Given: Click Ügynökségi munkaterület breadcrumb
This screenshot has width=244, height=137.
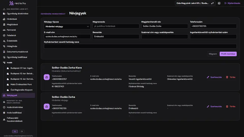Looking at the screenshot, I should (53, 14).
